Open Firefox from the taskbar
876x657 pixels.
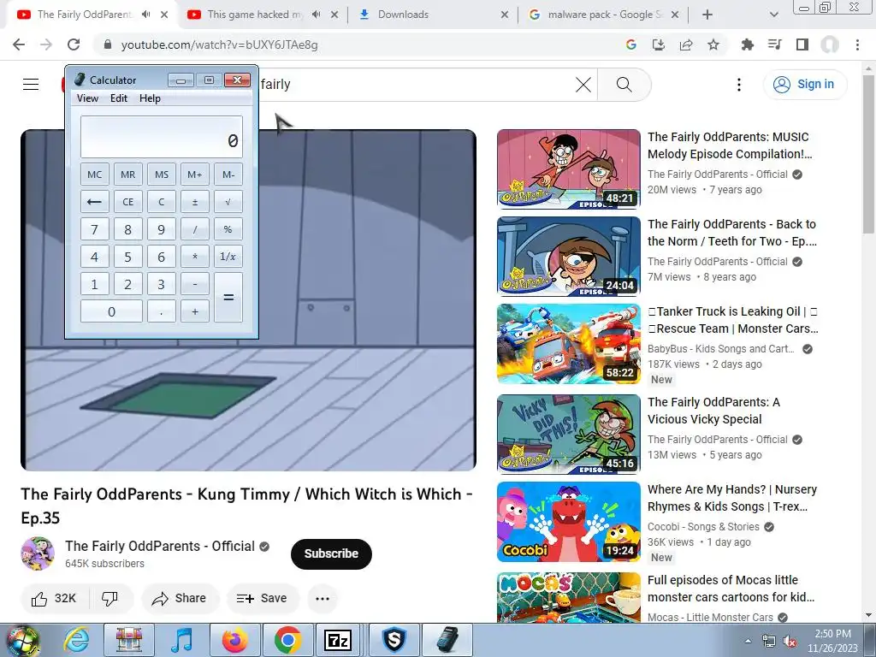point(234,640)
